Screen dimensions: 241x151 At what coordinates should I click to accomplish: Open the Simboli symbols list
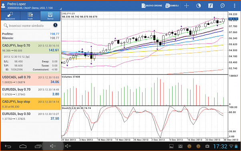click(x=172, y=6)
